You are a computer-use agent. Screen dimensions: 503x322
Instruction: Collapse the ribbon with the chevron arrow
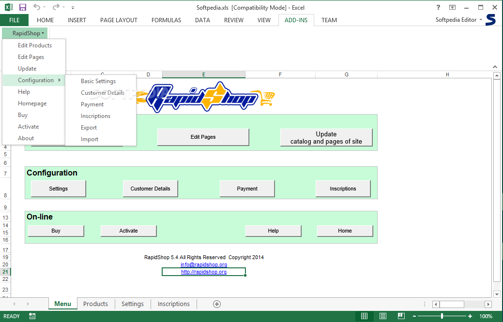tap(495, 67)
